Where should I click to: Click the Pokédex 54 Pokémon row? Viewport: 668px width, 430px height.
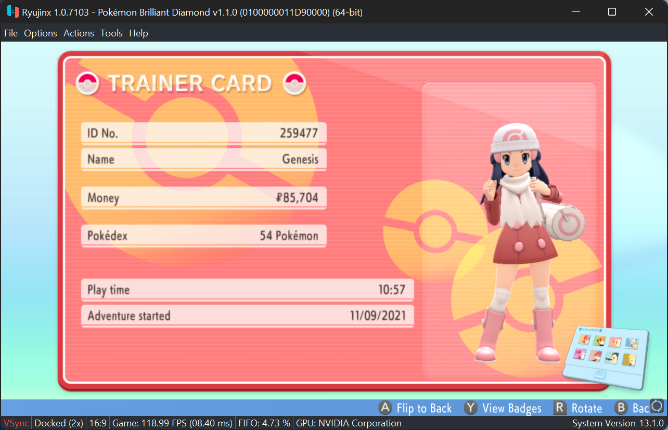click(x=204, y=236)
